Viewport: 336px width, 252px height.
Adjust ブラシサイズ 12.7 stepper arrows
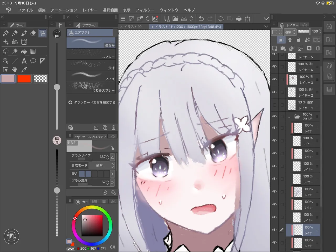pos(108,157)
